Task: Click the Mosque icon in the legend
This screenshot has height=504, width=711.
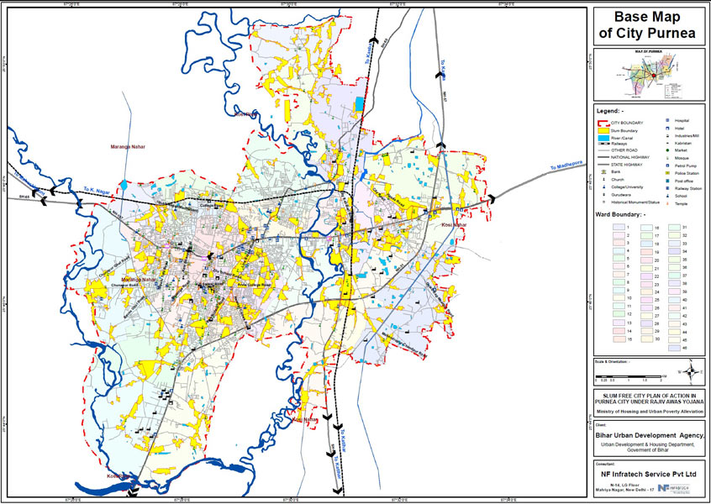Action: (x=667, y=158)
